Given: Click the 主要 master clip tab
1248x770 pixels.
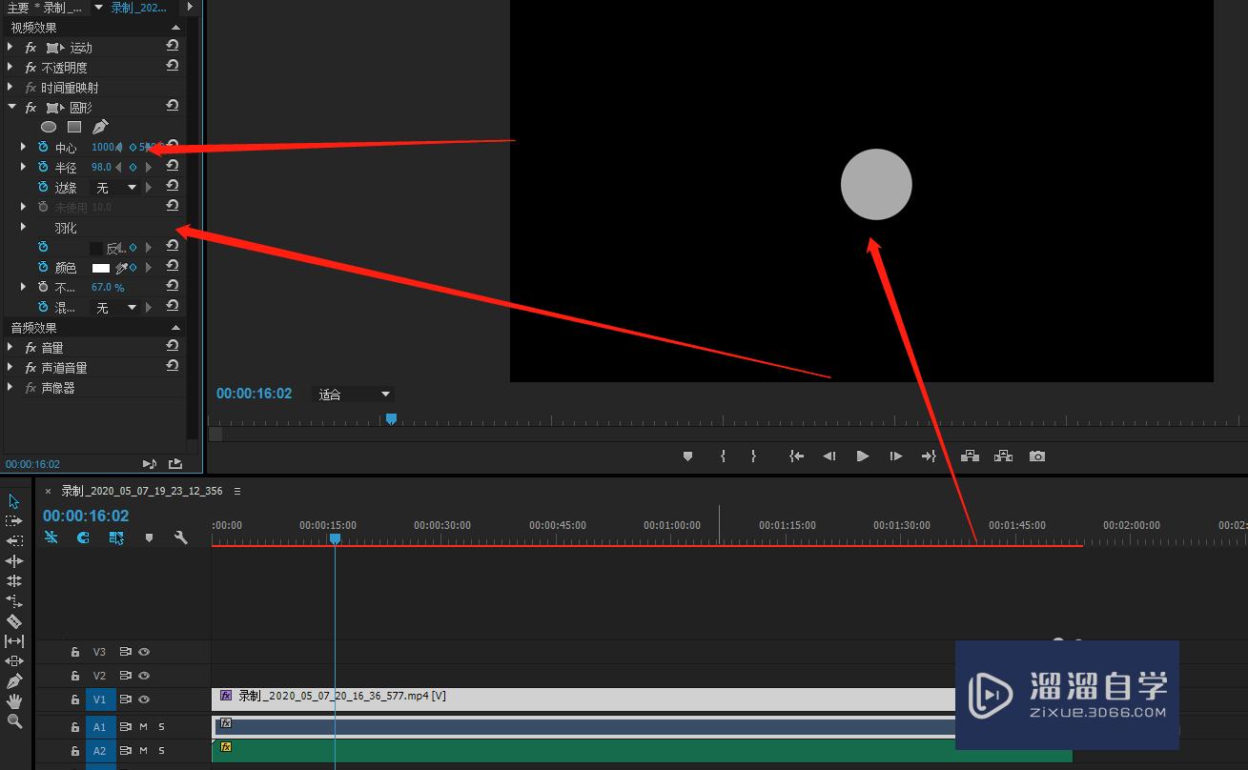Looking at the screenshot, I should click(46, 8).
